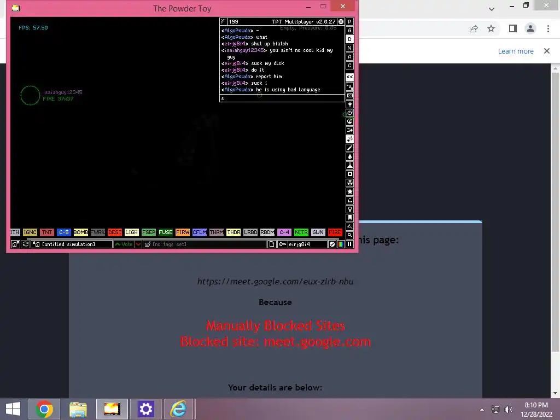
Task: Open the Liquids droplet category icon
Action: click(x=349, y=156)
